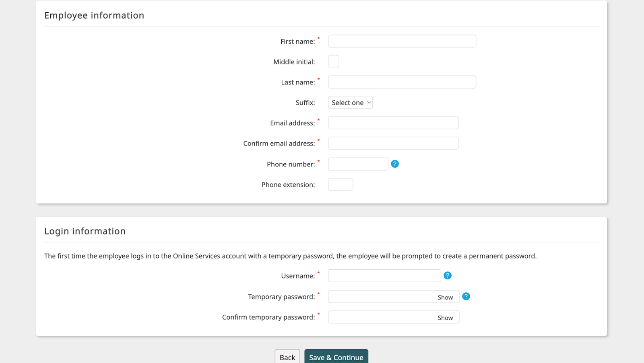Click the Confirm temporary password field
The height and width of the screenshot is (363, 644).
tap(380, 317)
